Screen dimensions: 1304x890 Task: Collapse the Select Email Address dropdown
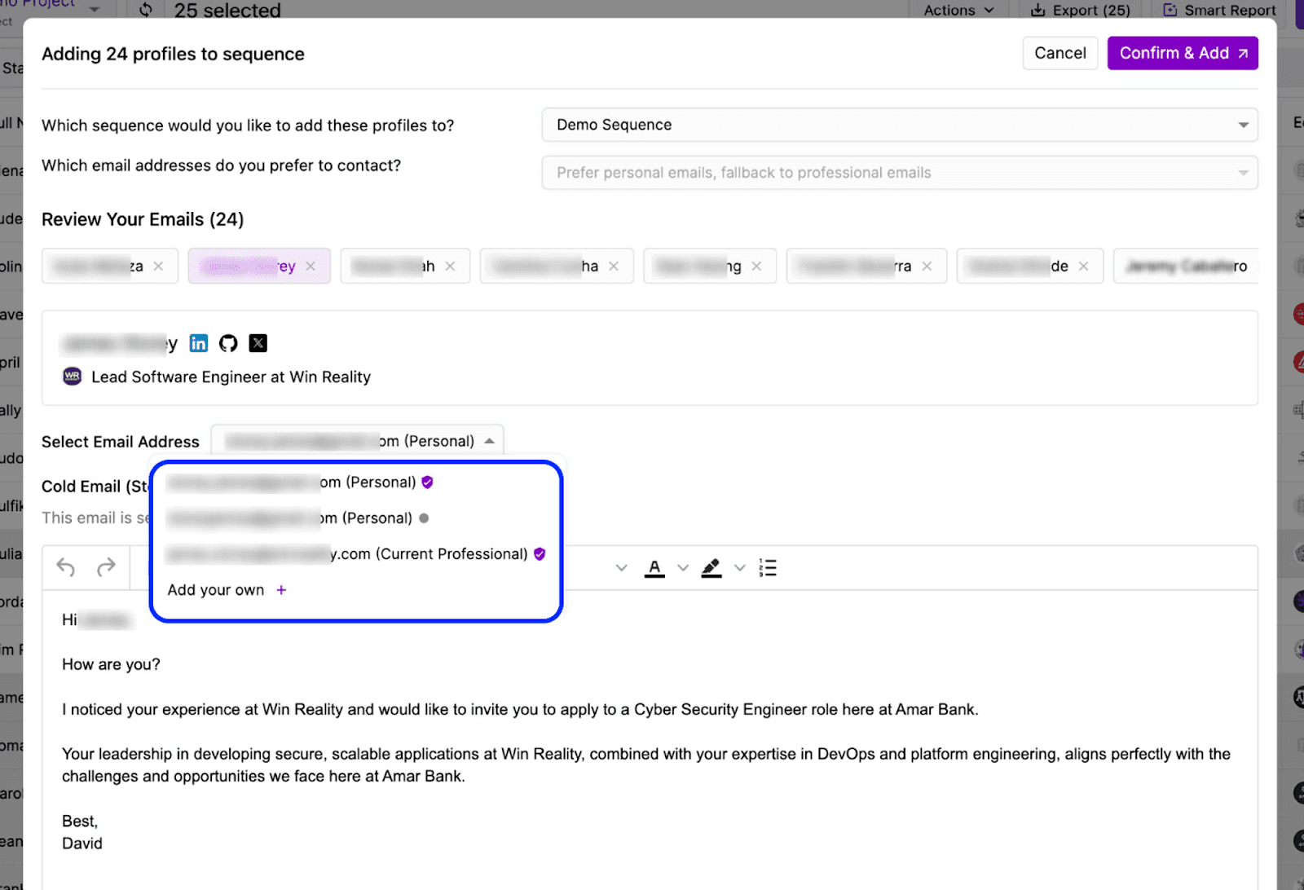click(489, 441)
